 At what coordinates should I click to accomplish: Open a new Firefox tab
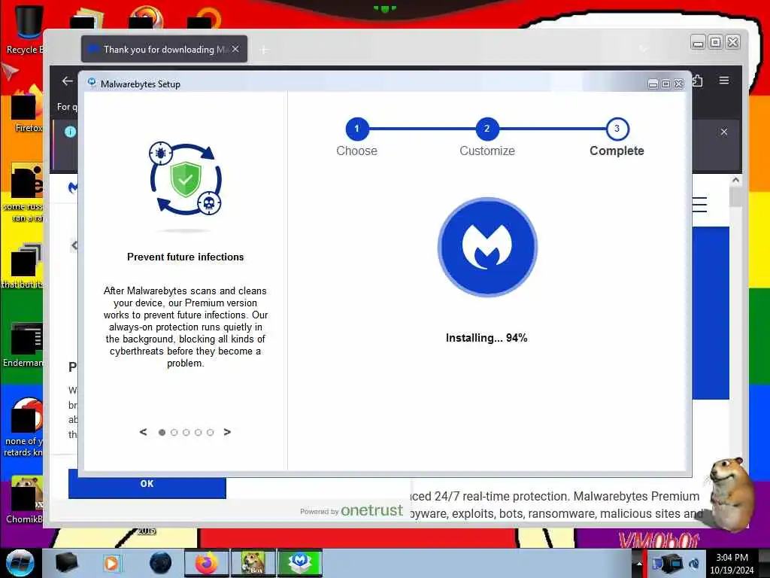pyautogui.click(x=264, y=50)
